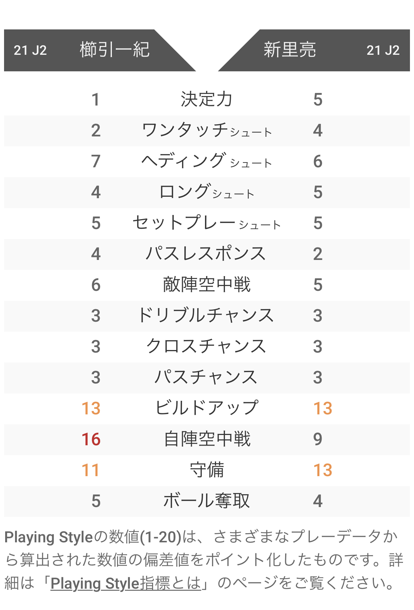Click the 敵陣空中戦 row label
414x610 pixels.
coord(206,285)
